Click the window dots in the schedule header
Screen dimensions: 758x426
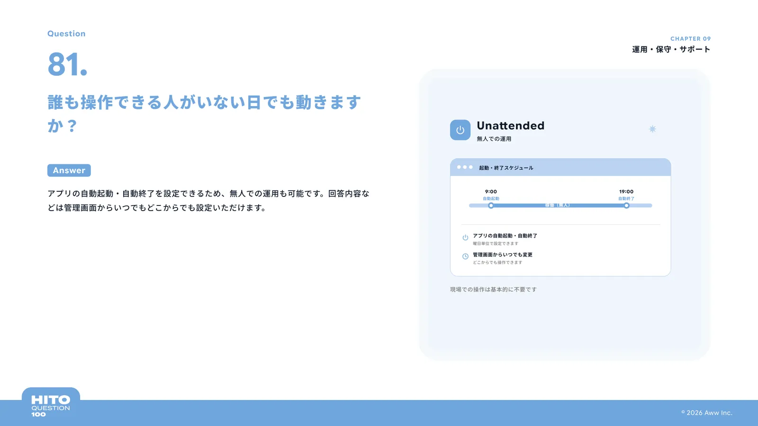point(465,167)
